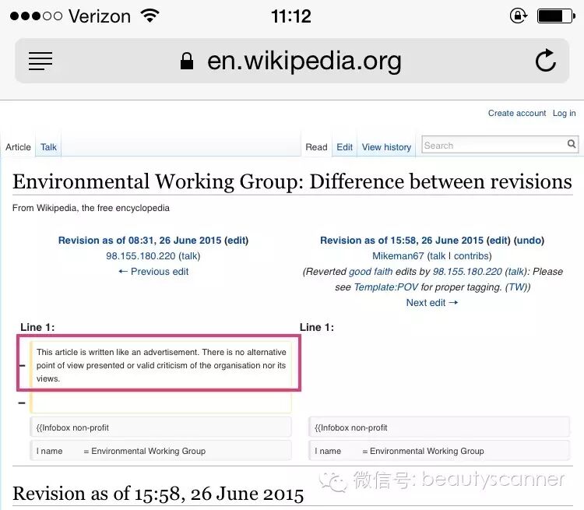This screenshot has width=584, height=510.
Task: Open Revision as of 15:58, 26 June 2015 link
Action: [402, 241]
